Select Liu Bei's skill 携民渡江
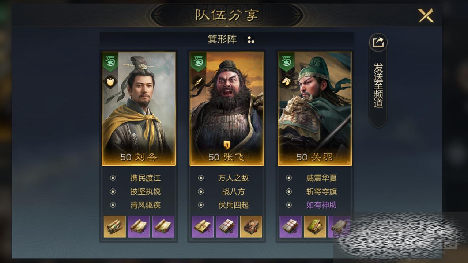Viewport: 468px width, 263px height. [x=146, y=178]
